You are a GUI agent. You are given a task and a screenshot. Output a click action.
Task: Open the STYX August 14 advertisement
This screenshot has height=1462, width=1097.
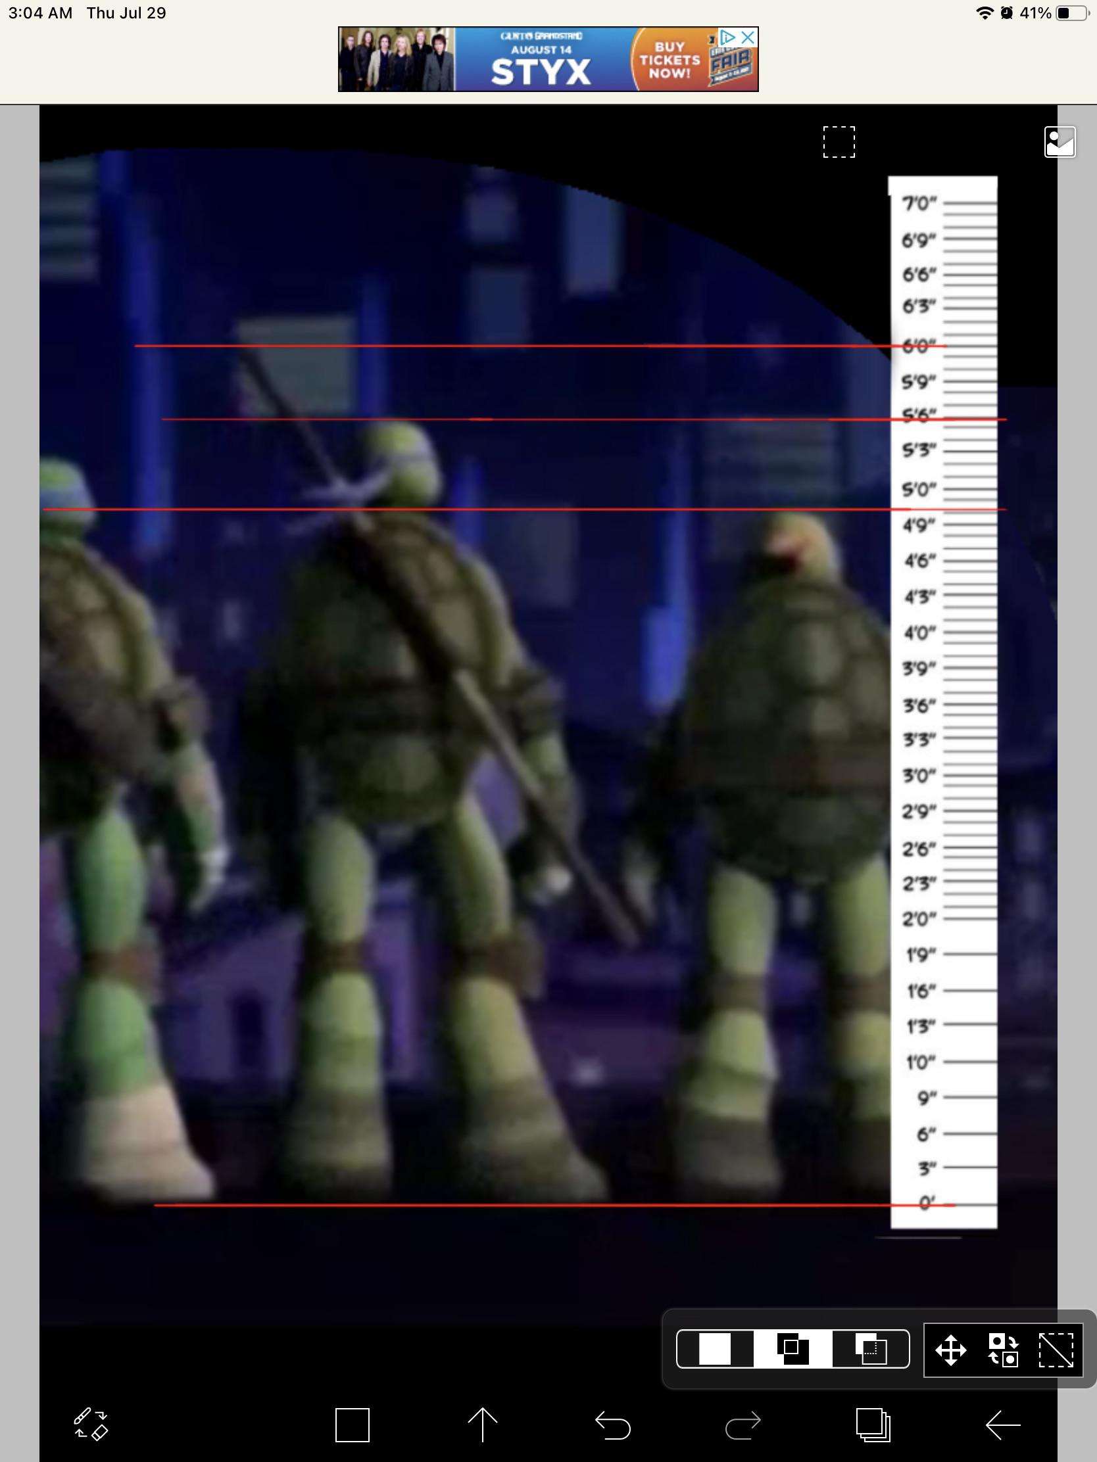(x=542, y=63)
